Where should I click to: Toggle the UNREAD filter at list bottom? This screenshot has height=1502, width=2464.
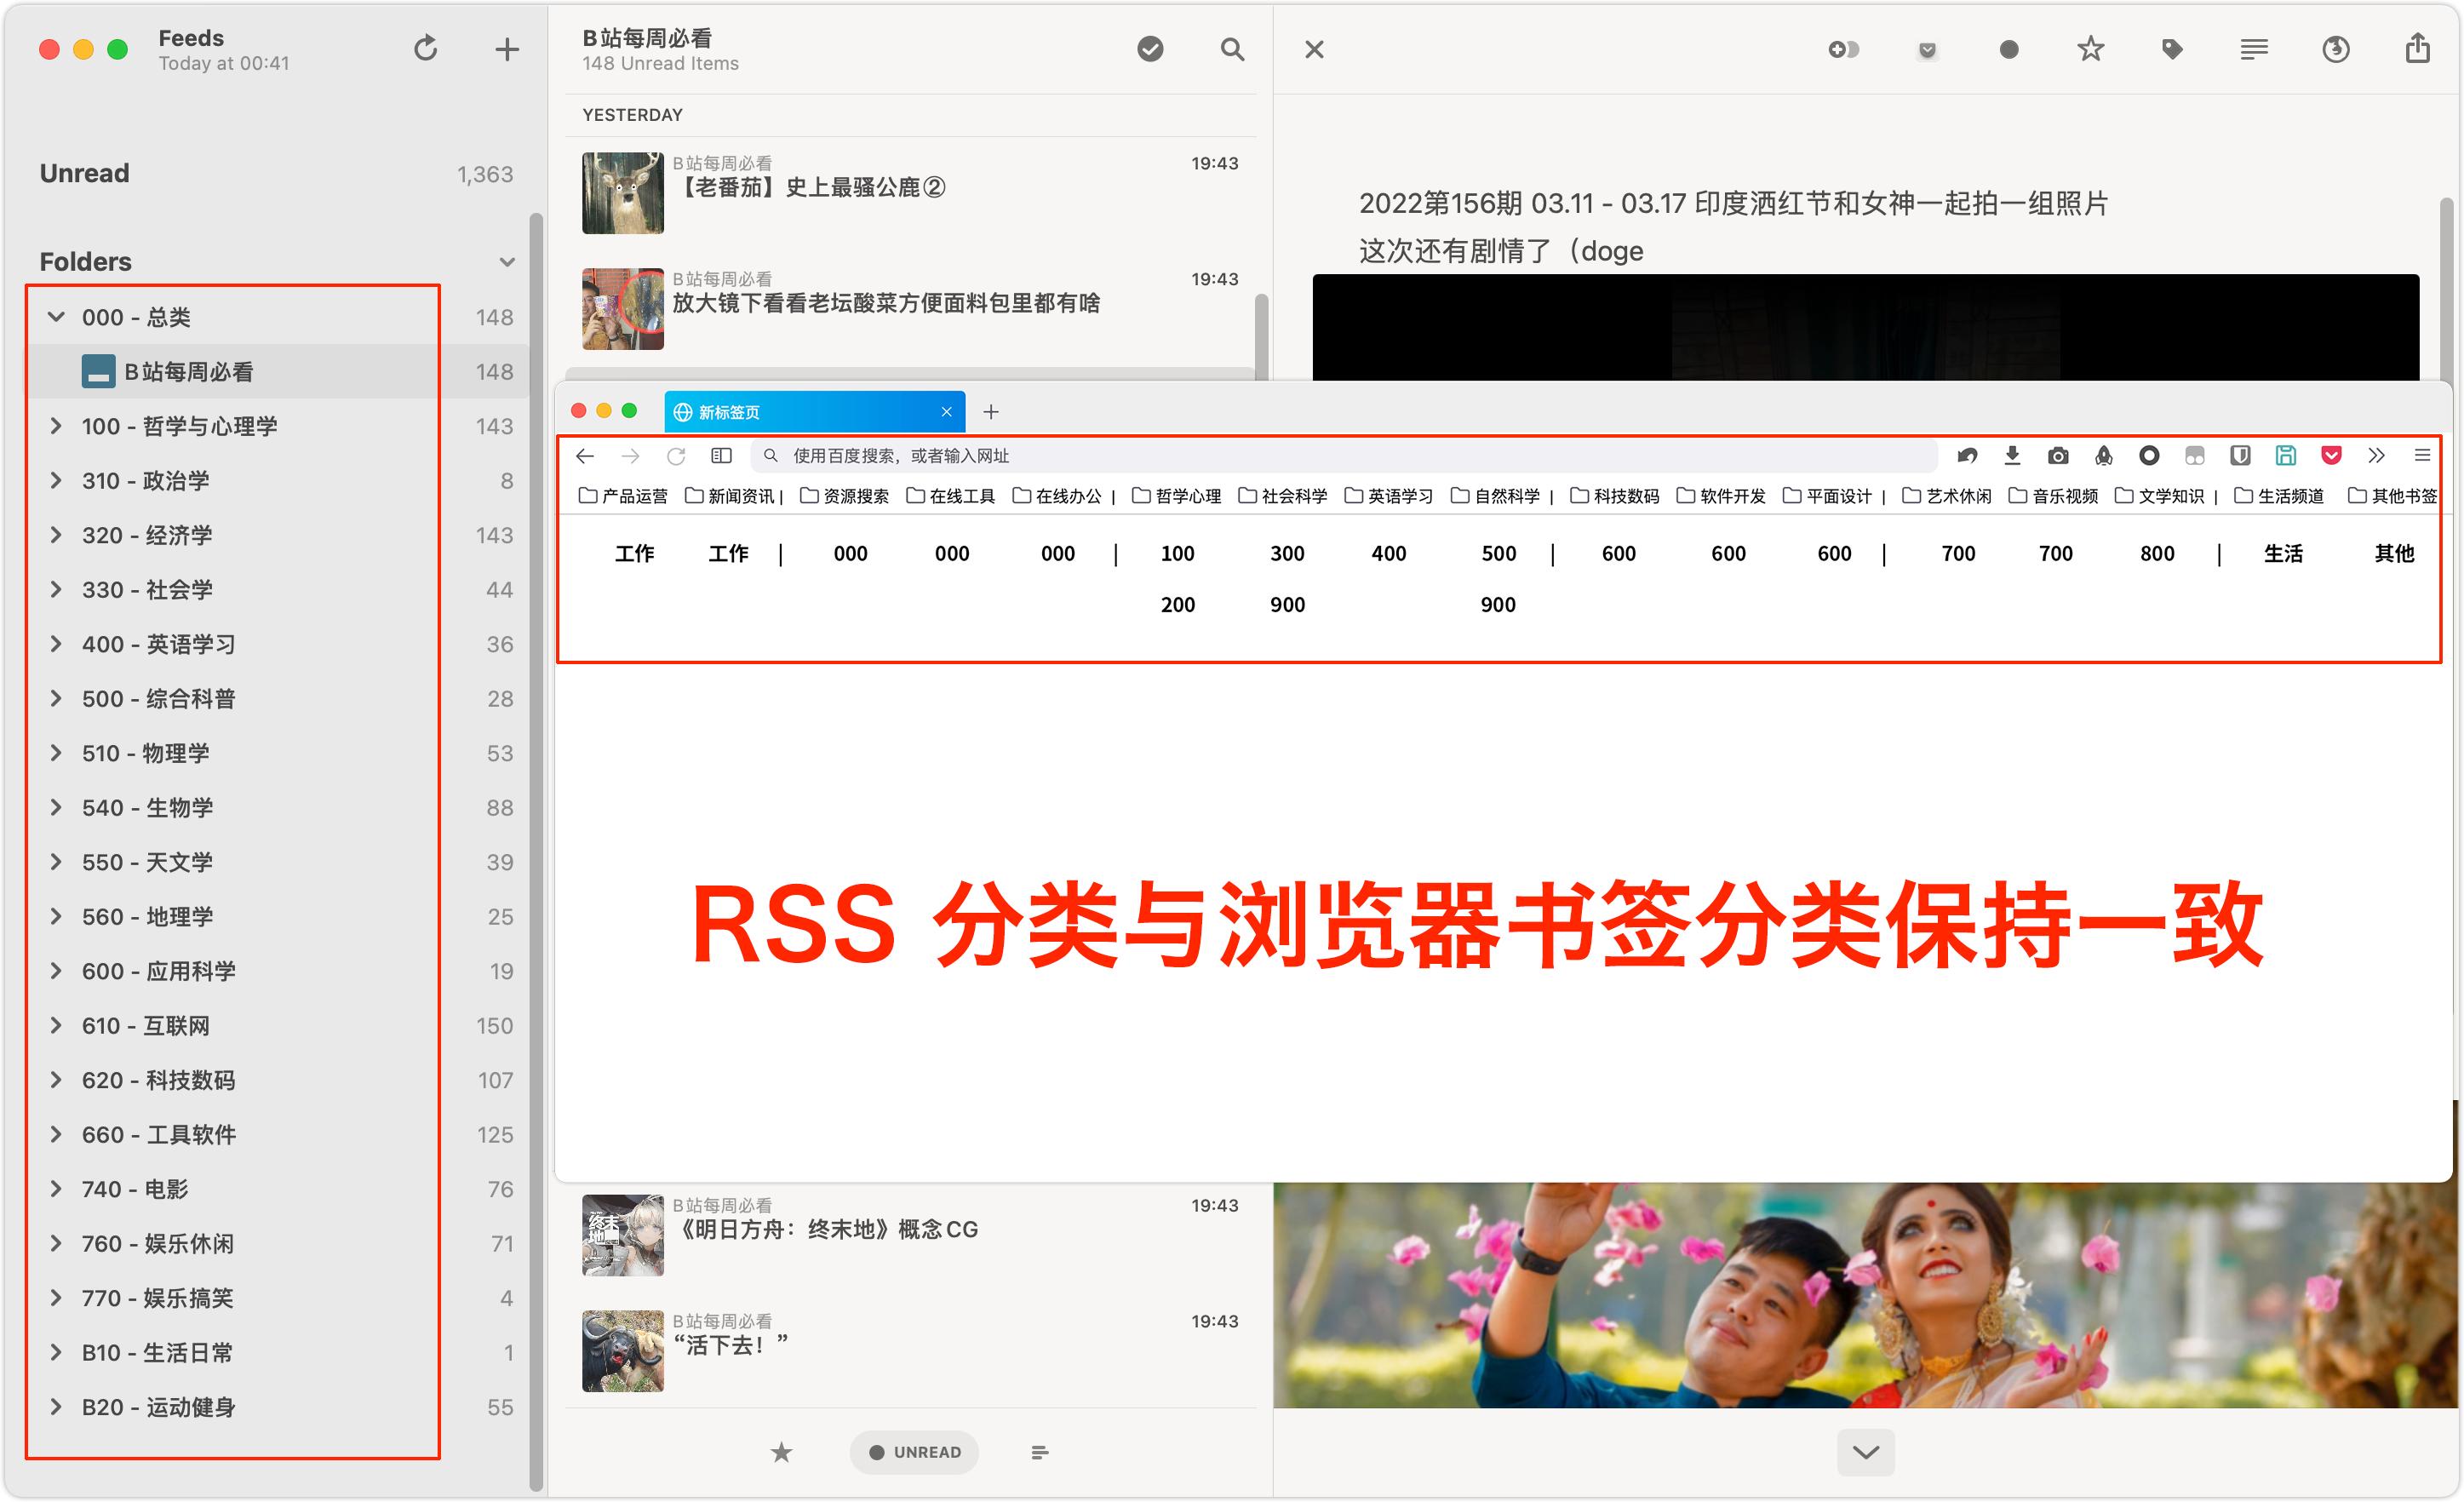[x=913, y=1451]
